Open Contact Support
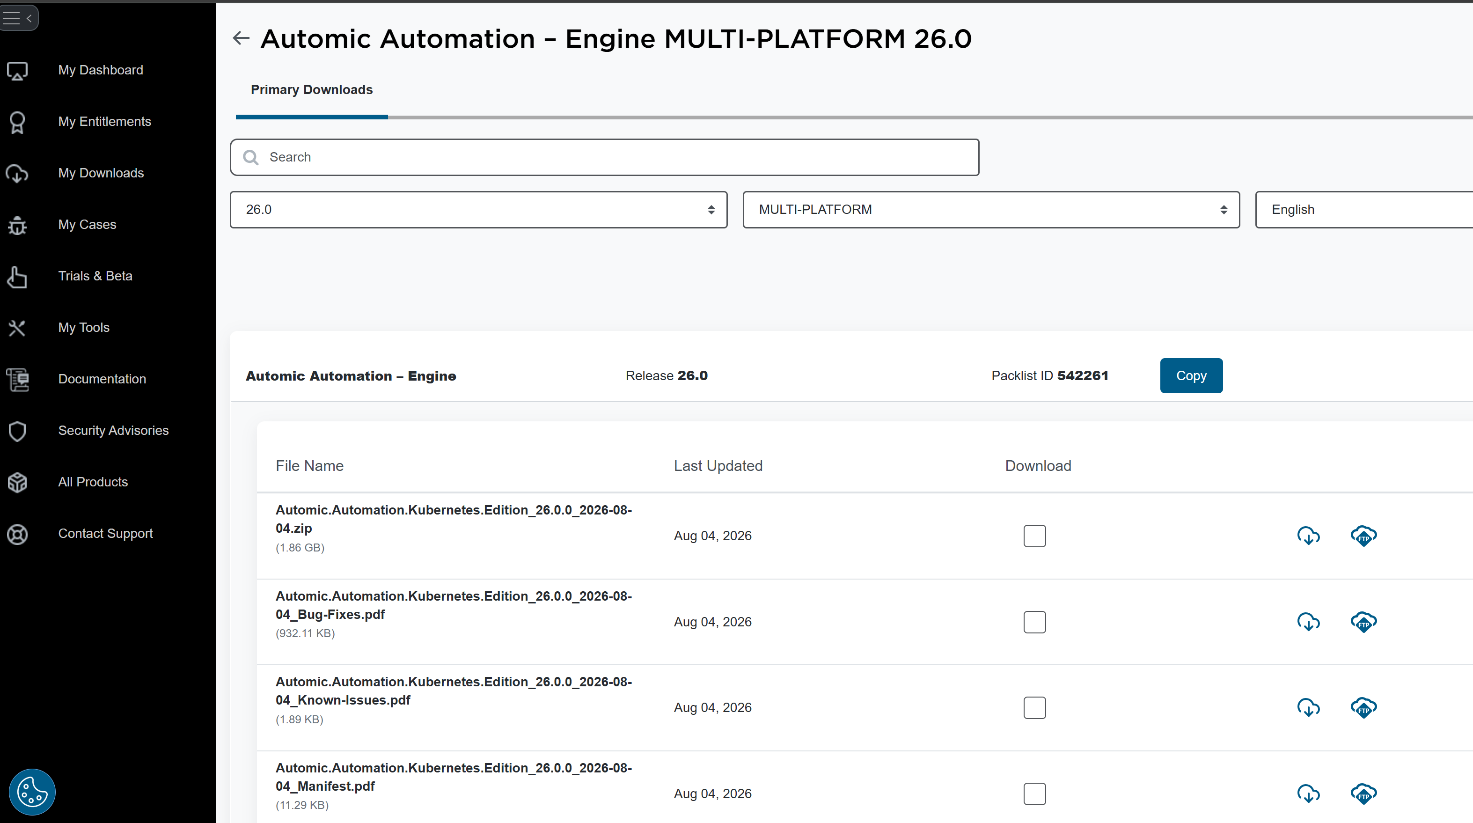 (106, 534)
